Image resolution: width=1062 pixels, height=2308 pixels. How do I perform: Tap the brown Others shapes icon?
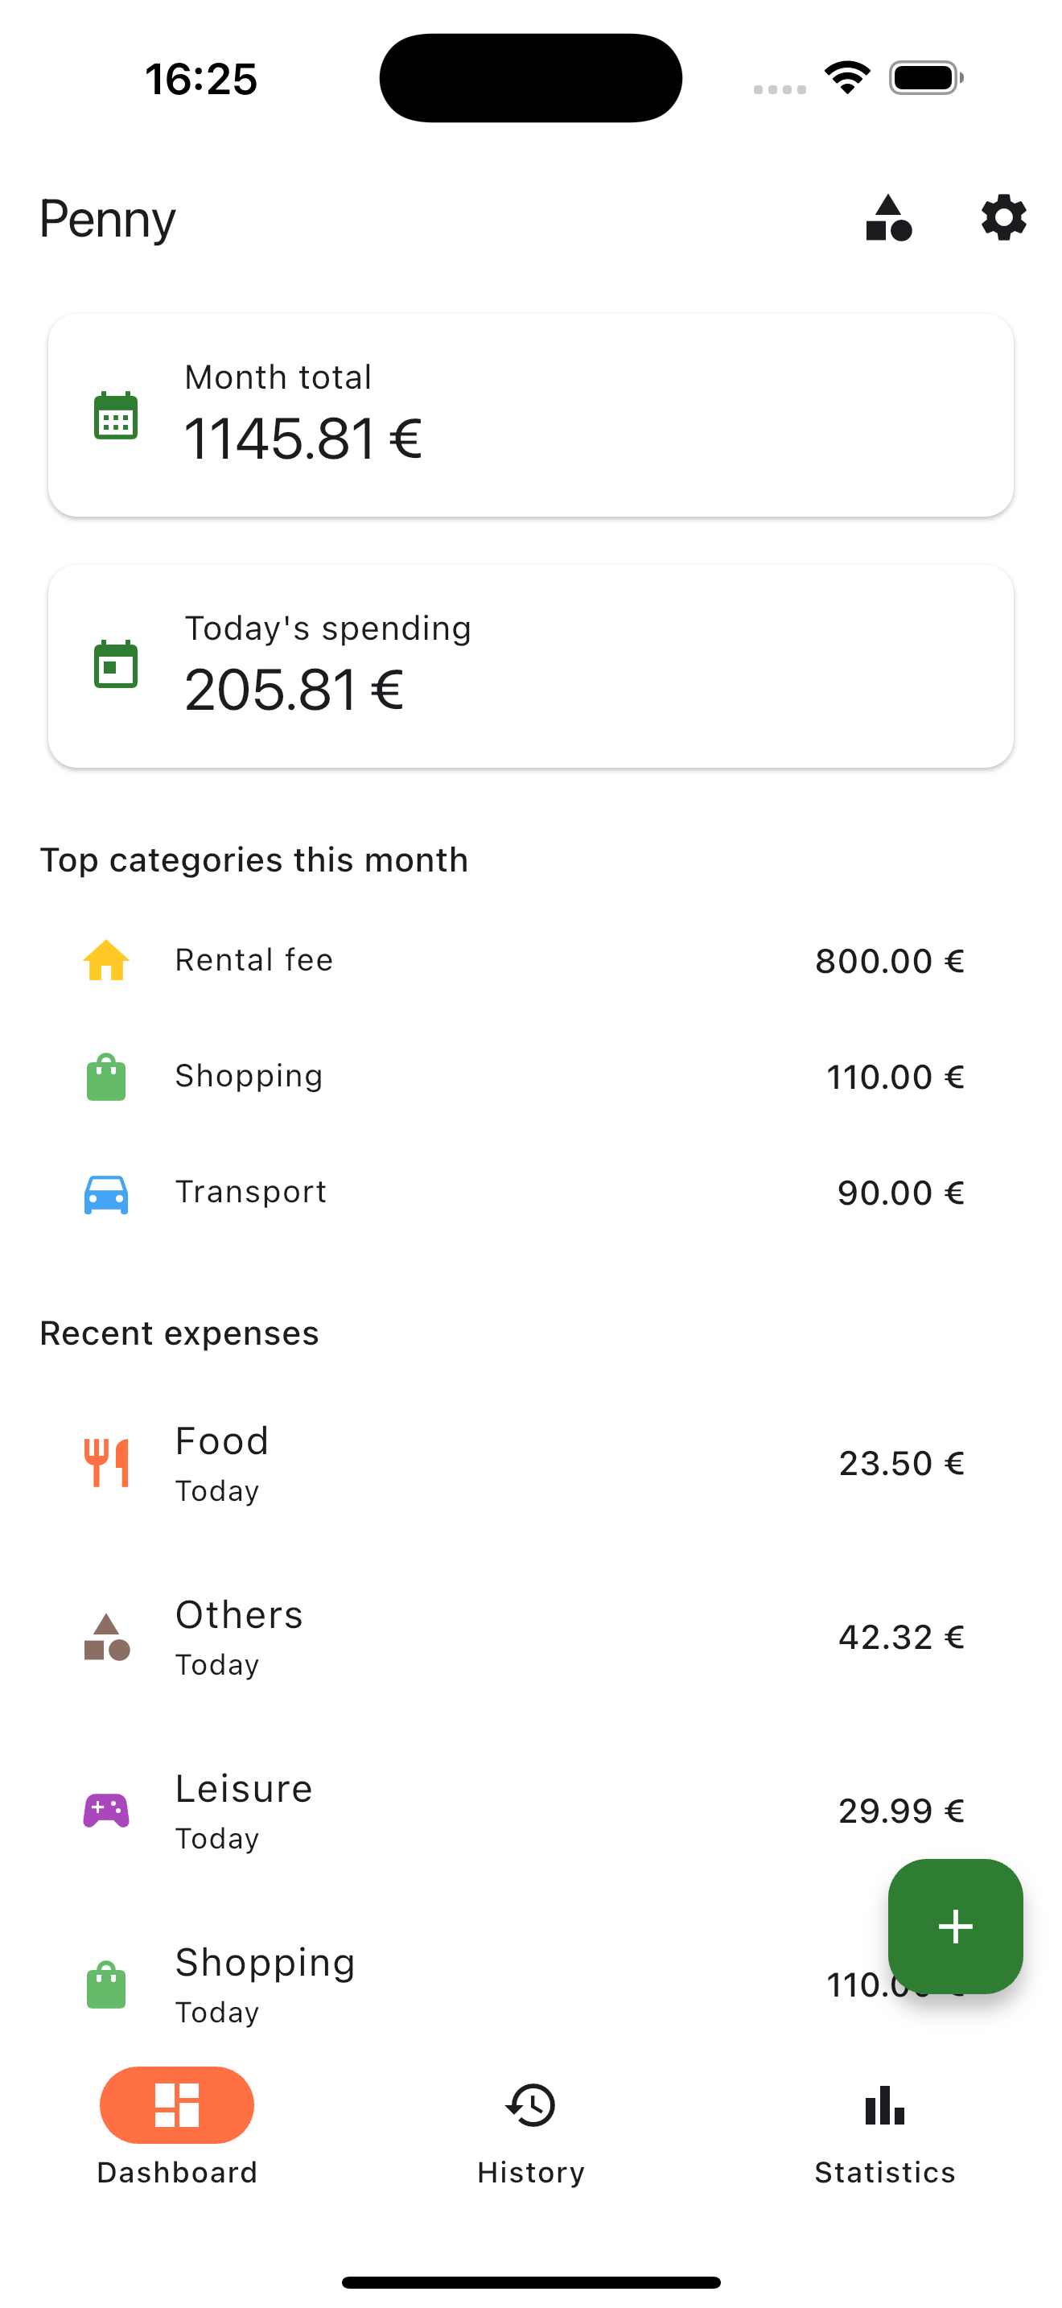(x=105, y=1637)
